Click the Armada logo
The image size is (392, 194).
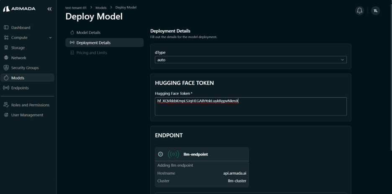[19, 9]
